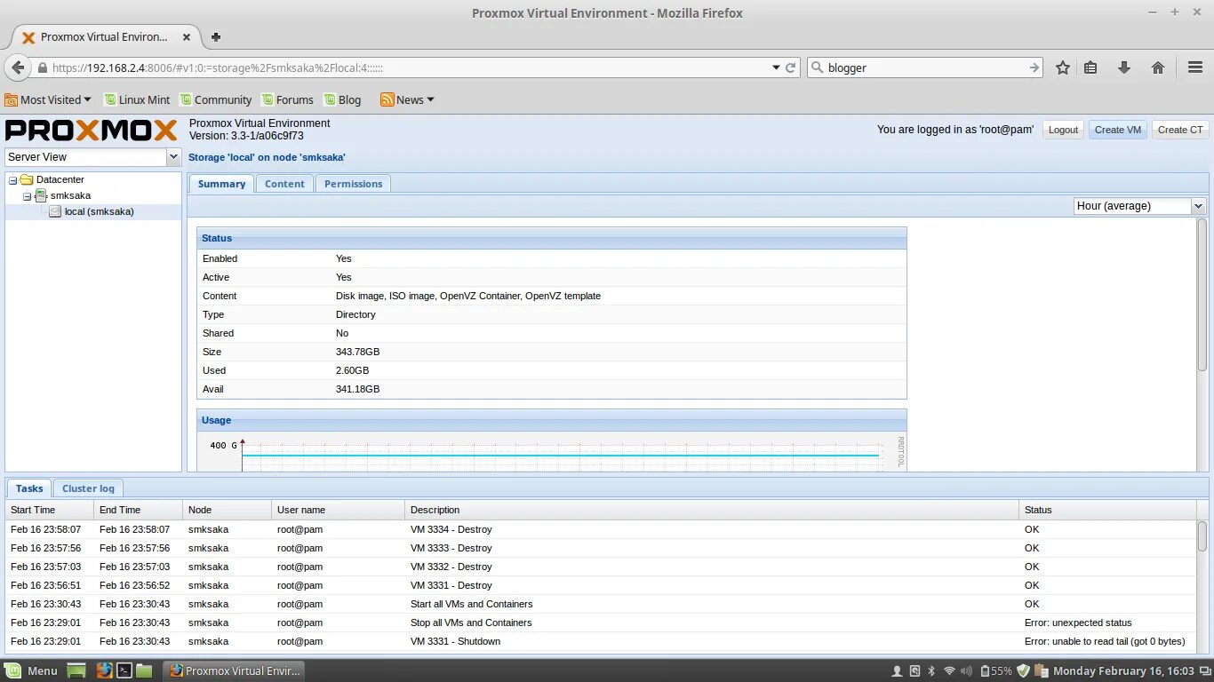Switch to the Cluster log tab

[88, 488]
